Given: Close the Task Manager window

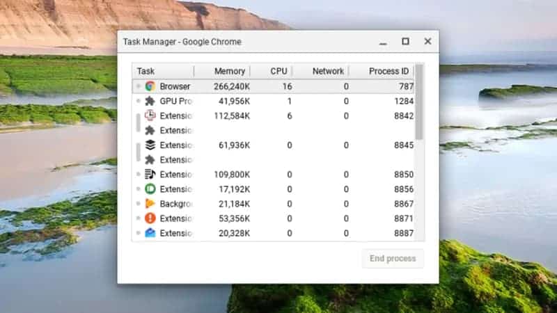Looking at the screenshot, I should point(427,42).
